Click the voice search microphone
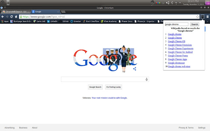The height and width of the screenshot is (131, 210). click(x=147, y=79)
